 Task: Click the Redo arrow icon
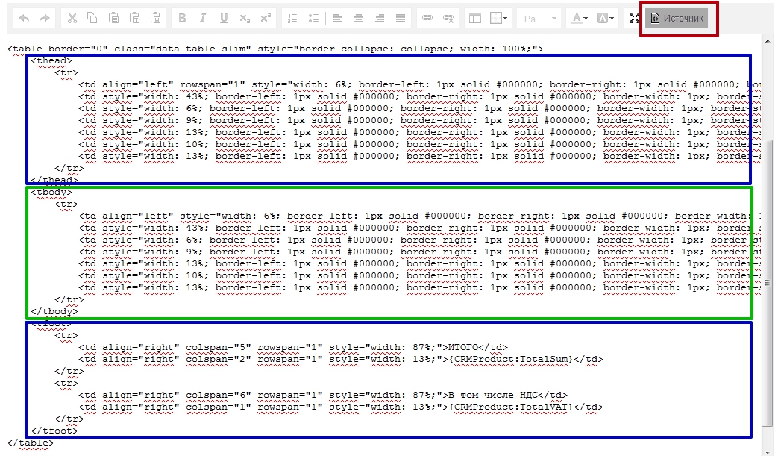click(44, 18)
